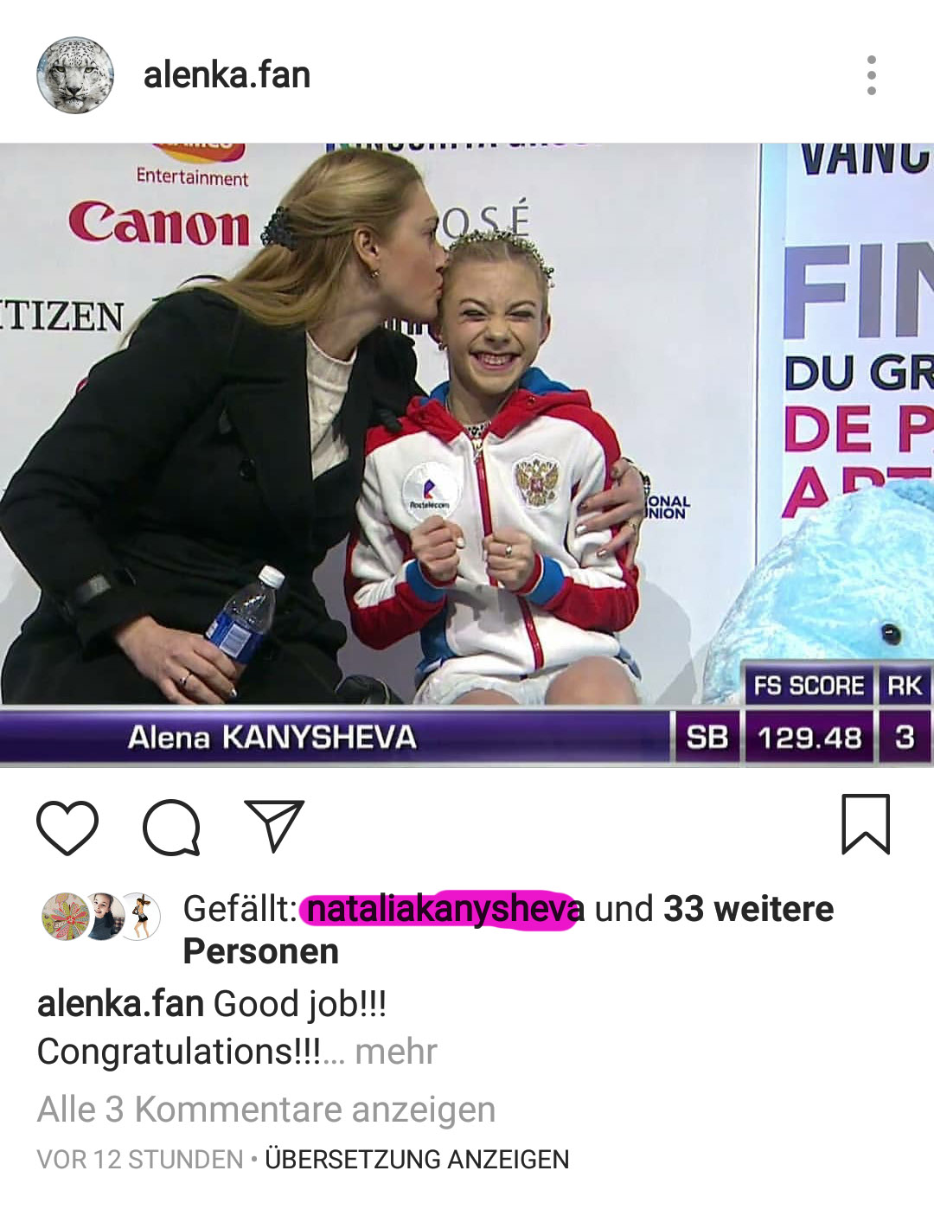Tap the second liker avatar thumbnail
Viewport: 934px width, 1209px height.
[103, 917]
